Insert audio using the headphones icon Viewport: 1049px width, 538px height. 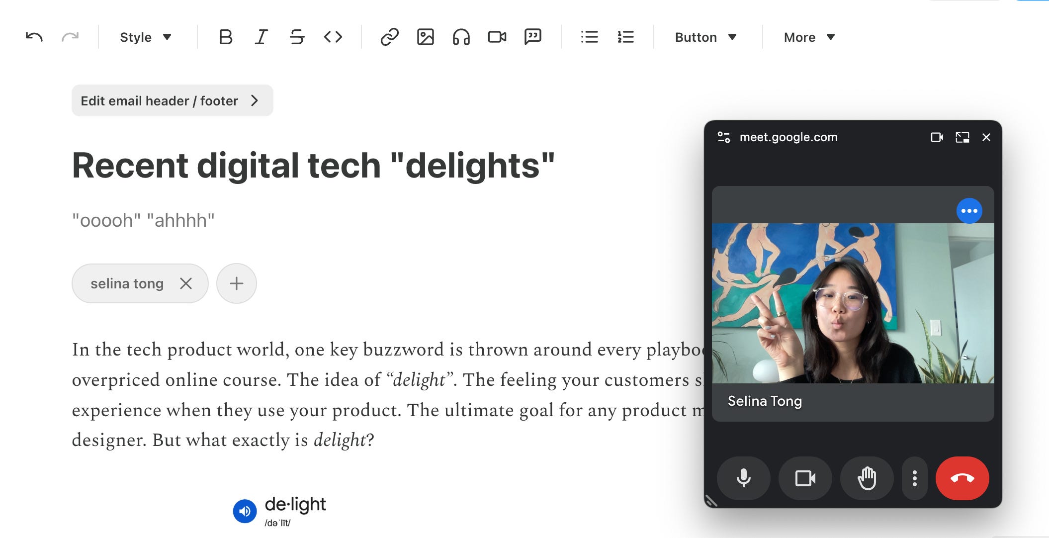pyautogui.click(x=461, y=37)
